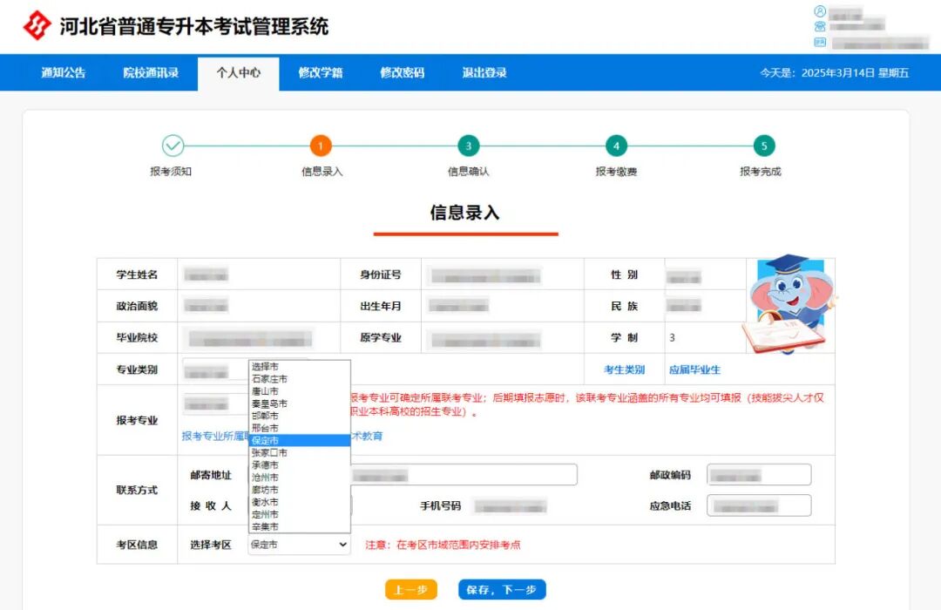Switch to the 个人中心 tab
The image size is (941, 610).
click(x=239, y=73)
